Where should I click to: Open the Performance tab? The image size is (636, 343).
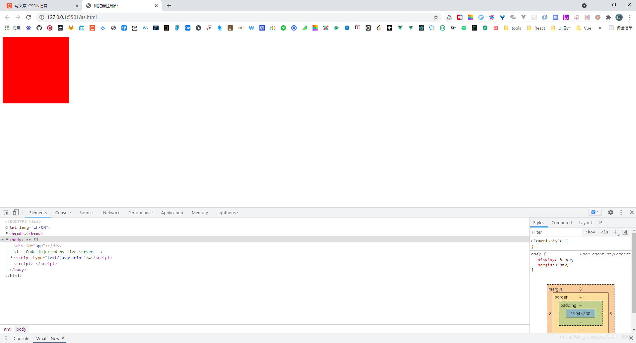(x=140, y=213)
